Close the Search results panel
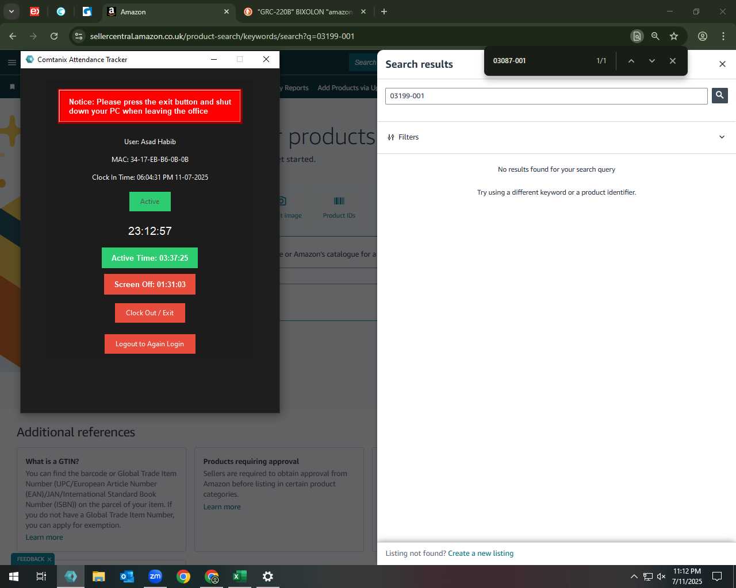The height and width of the screenshot is (588, 736). (x=722, y=64)
